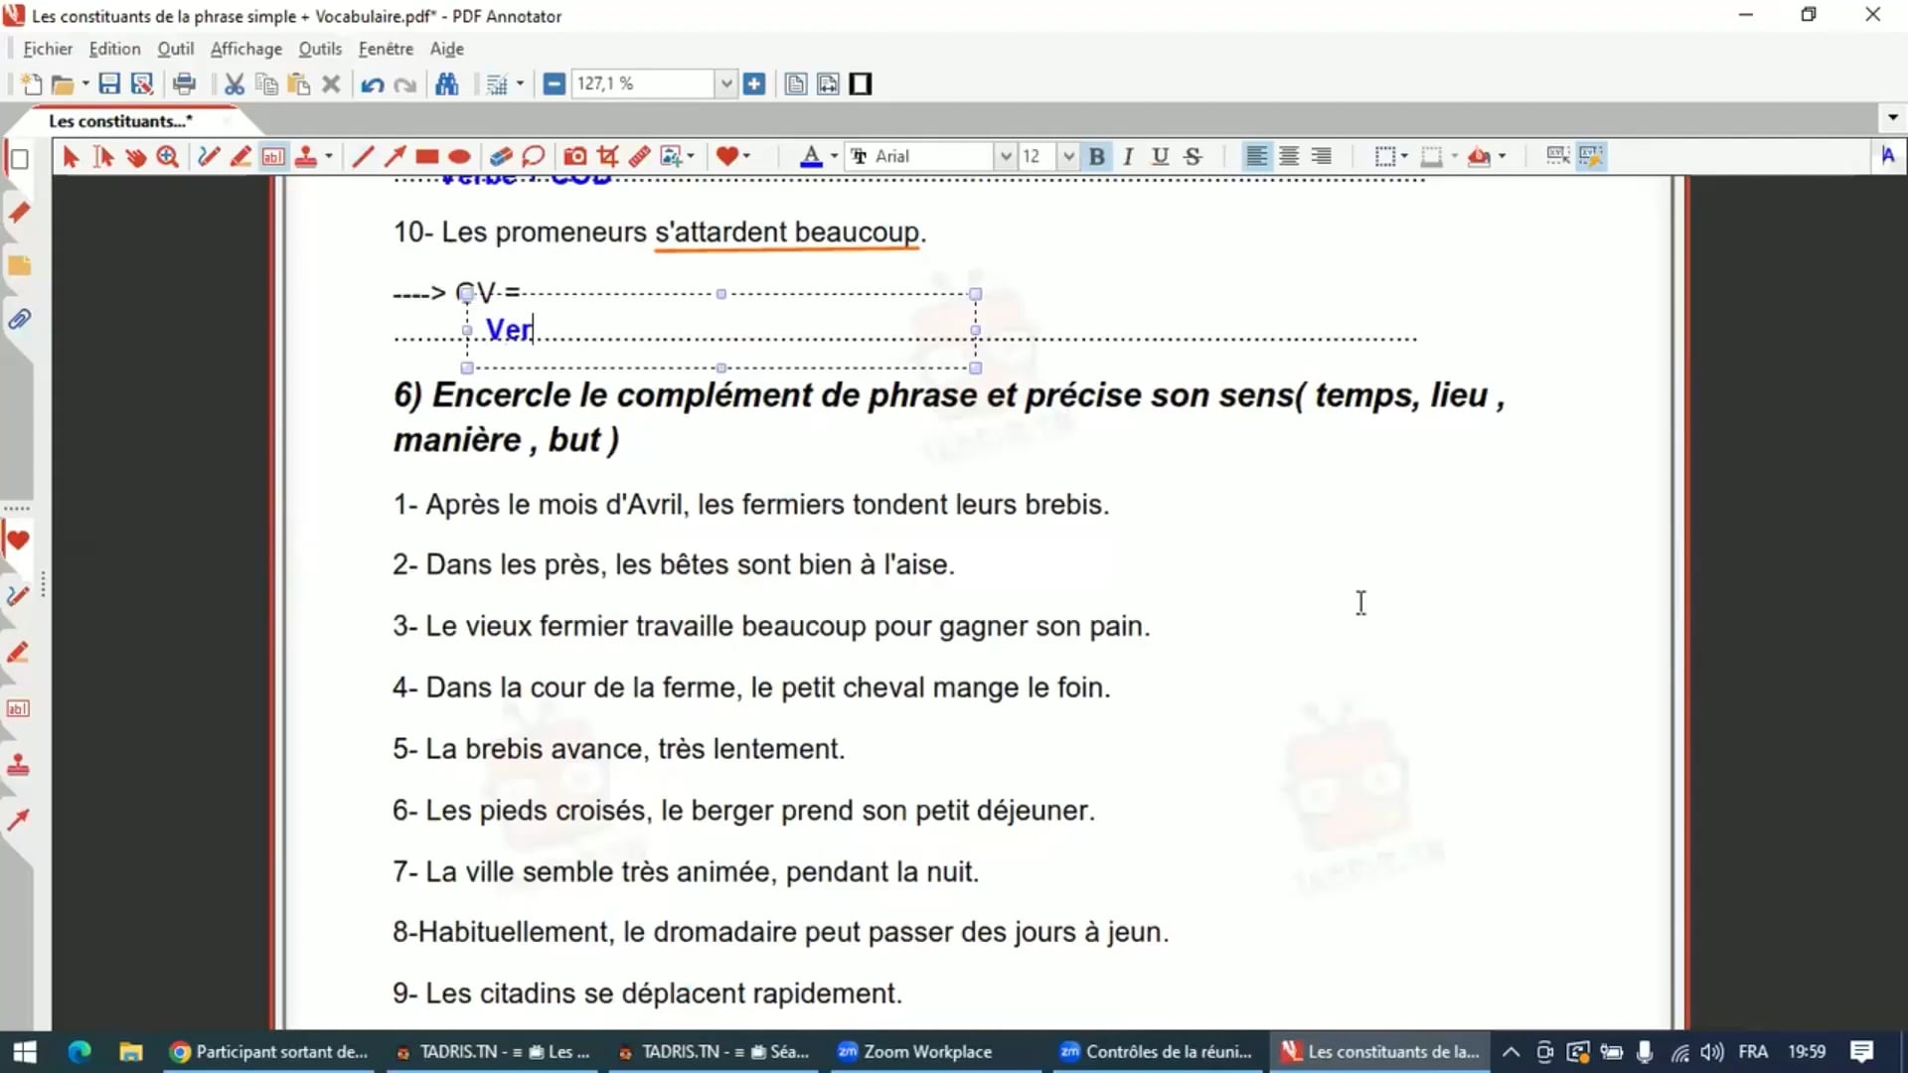Switch to the Les constituants document tab
Screen dimensions: 1908x1073
[x=120, y=121]
